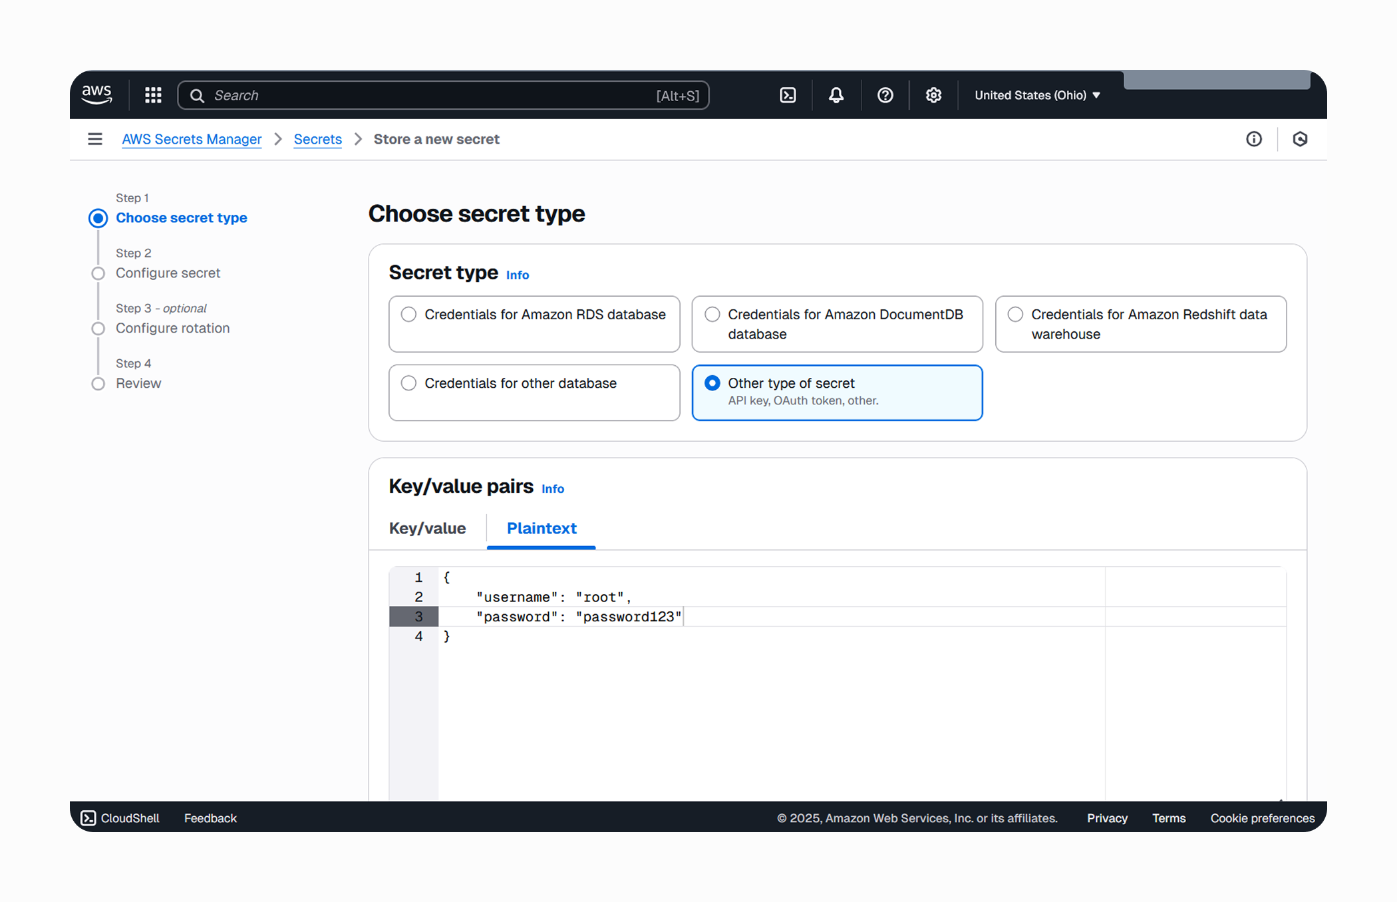1397x902 pixels.
Task: Click the Store a new secret breadcrumb text
Action: 436,139
